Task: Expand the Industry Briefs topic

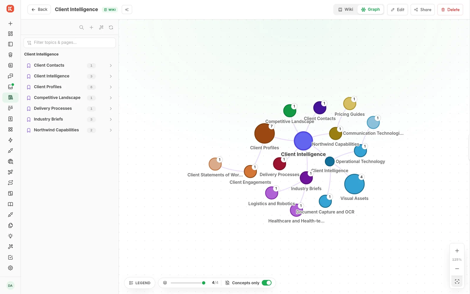Action: [111, 119]
